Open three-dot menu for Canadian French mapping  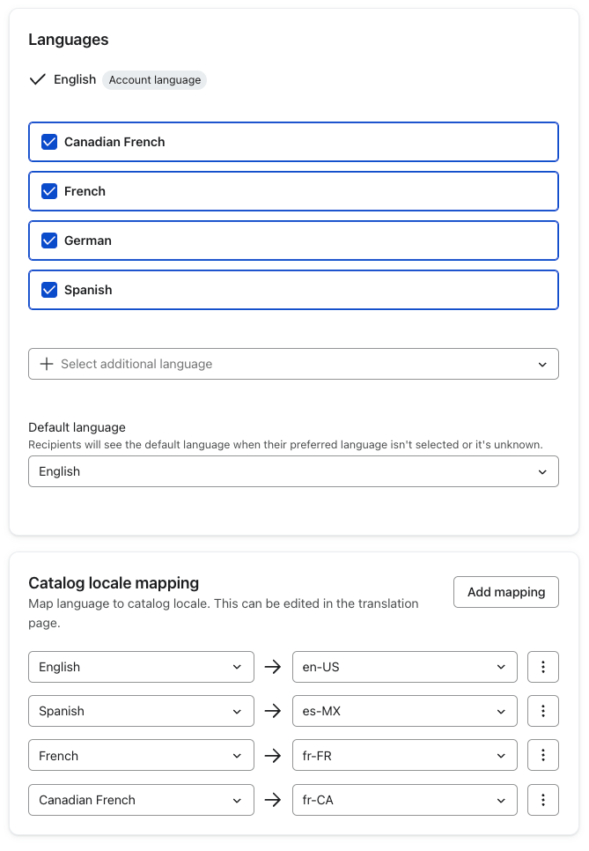[x=543, y=800]
